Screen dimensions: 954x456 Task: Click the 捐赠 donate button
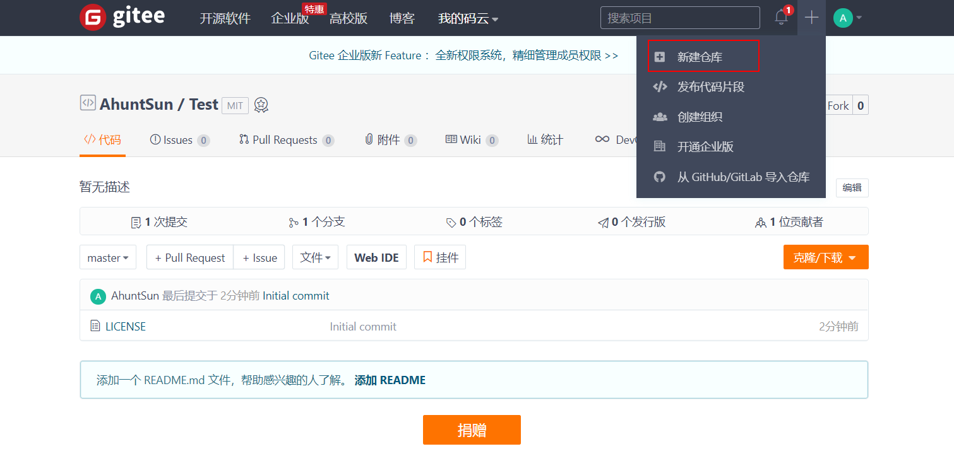472,430
